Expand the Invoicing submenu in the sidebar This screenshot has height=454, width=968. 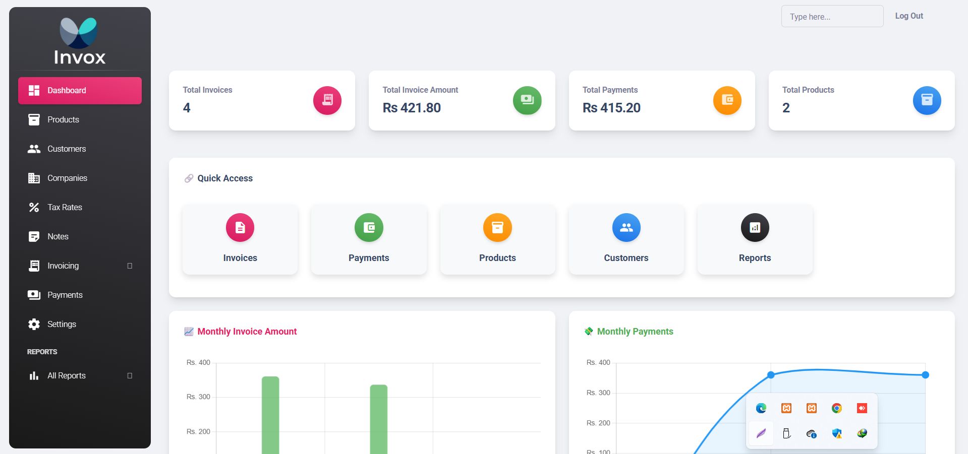point(80,266)
